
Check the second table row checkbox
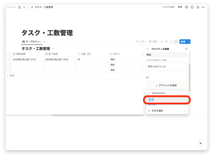8,65
